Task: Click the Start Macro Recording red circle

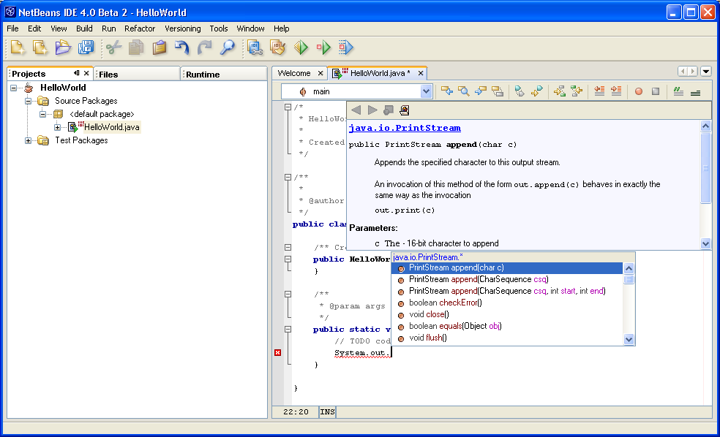Action: [x=638, y=91]
